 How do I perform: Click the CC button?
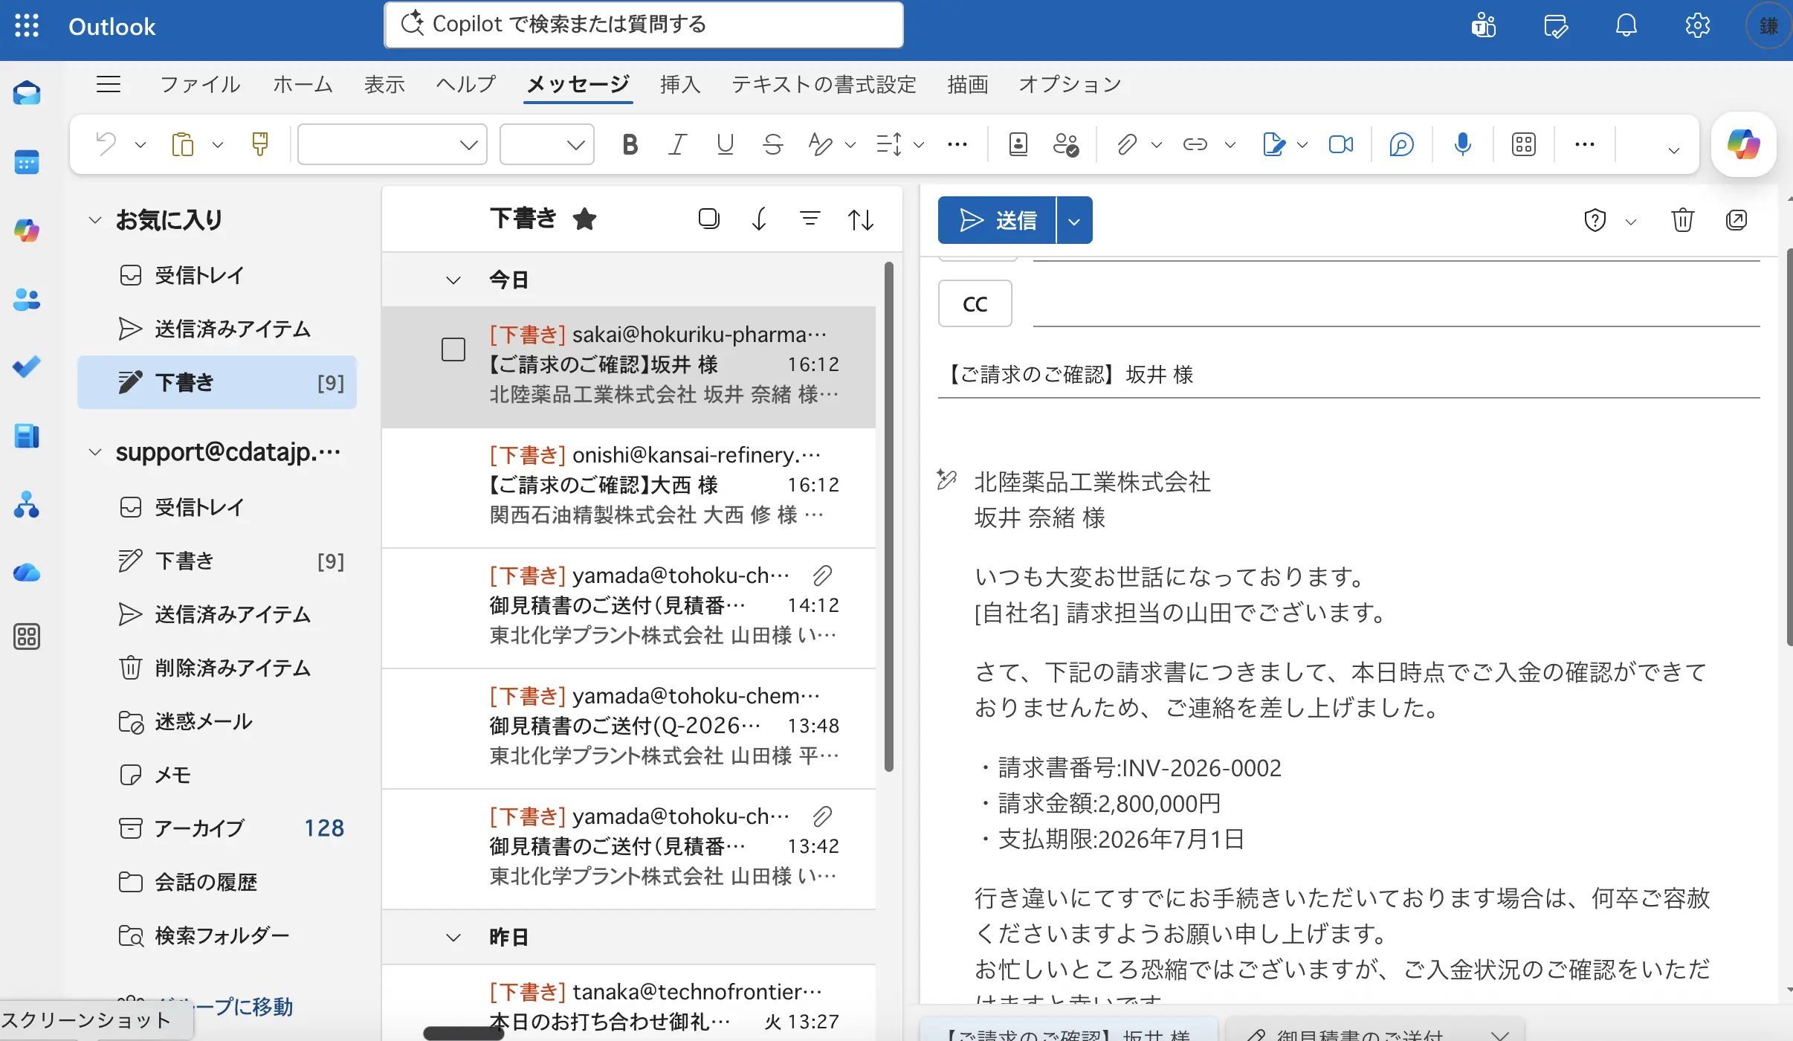(975, 303)
